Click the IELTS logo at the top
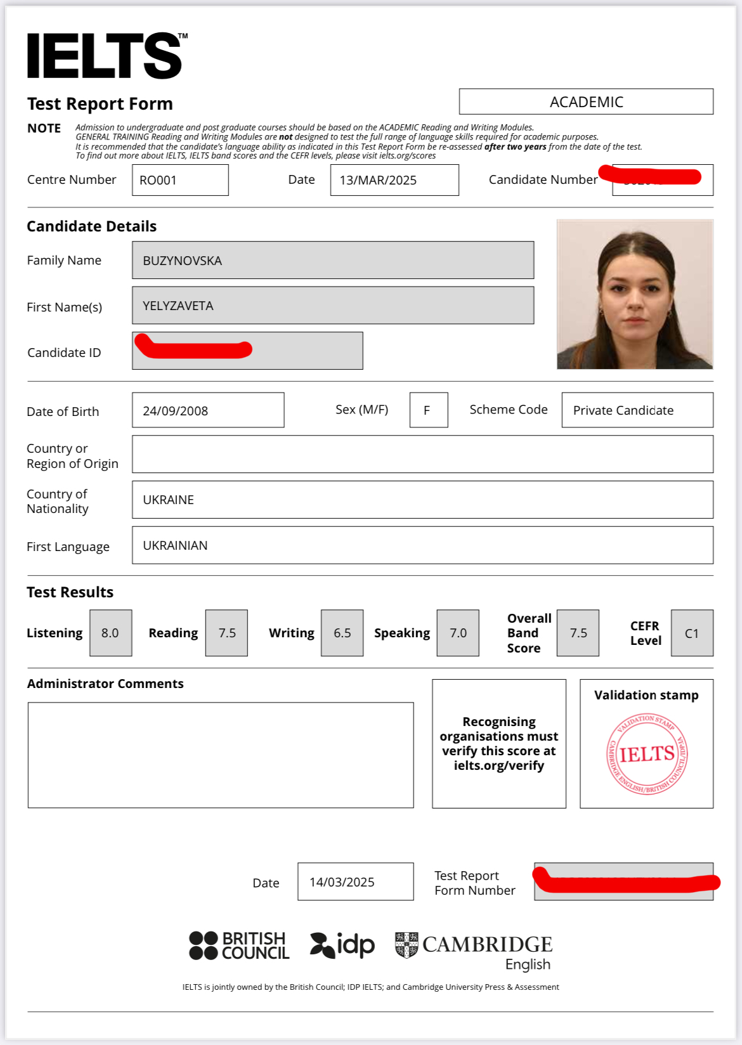Image resolution: width=742 pixels, height=1045 pixels. tap(107, 56)
